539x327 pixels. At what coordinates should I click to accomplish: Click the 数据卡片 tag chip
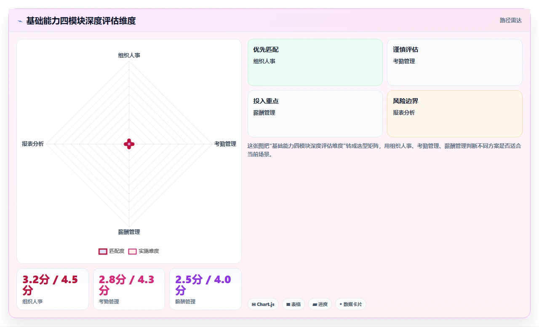pos(351,304)
